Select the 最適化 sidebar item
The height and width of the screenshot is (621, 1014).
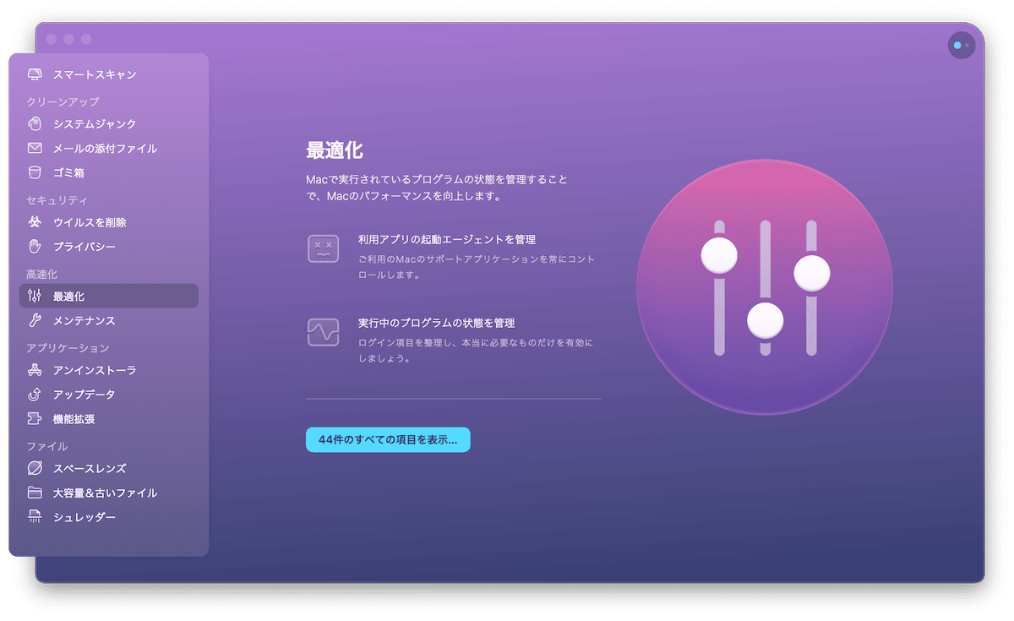tap(109, 296)
